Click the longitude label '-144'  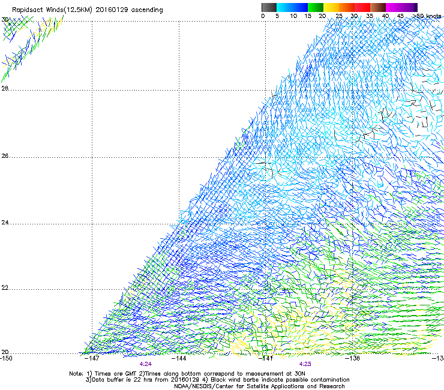point(179,358)
